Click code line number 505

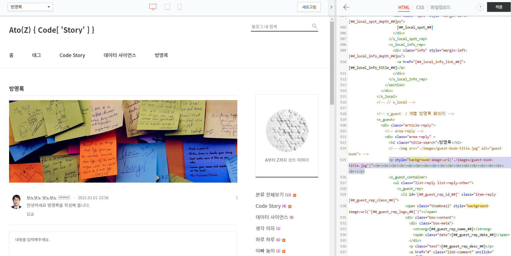coord(343,27)
